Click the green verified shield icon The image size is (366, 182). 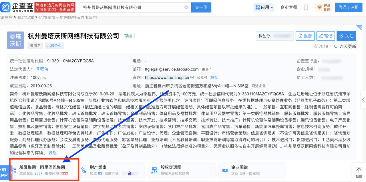[x=192, y=77]
